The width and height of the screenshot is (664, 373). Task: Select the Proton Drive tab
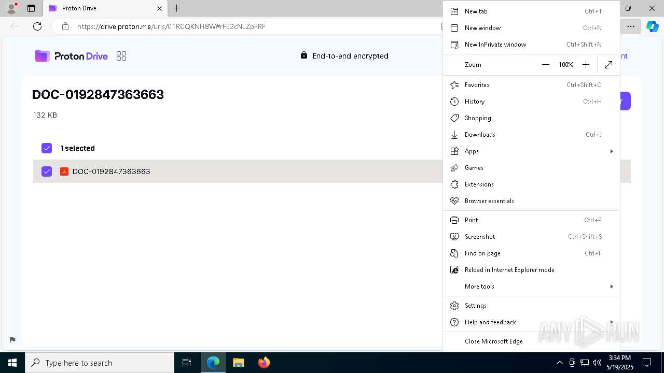[x=105, y=8]
